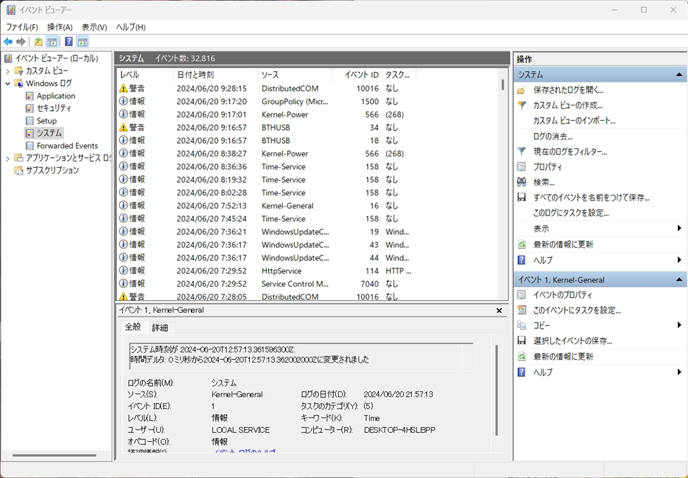Open the ヘルプ(H) menu

coord(131,27)
